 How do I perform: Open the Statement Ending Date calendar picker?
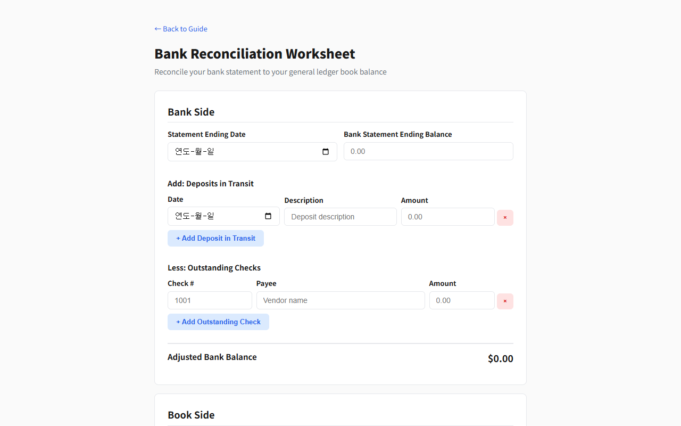click(325, 152)
